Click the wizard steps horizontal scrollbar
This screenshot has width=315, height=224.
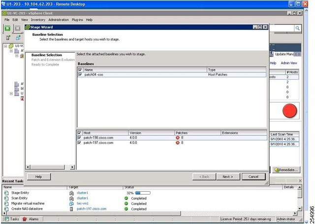pos(48,167)
